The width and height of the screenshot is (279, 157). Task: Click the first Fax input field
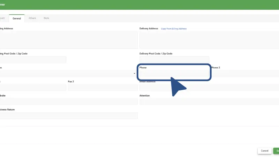point(33,88)
